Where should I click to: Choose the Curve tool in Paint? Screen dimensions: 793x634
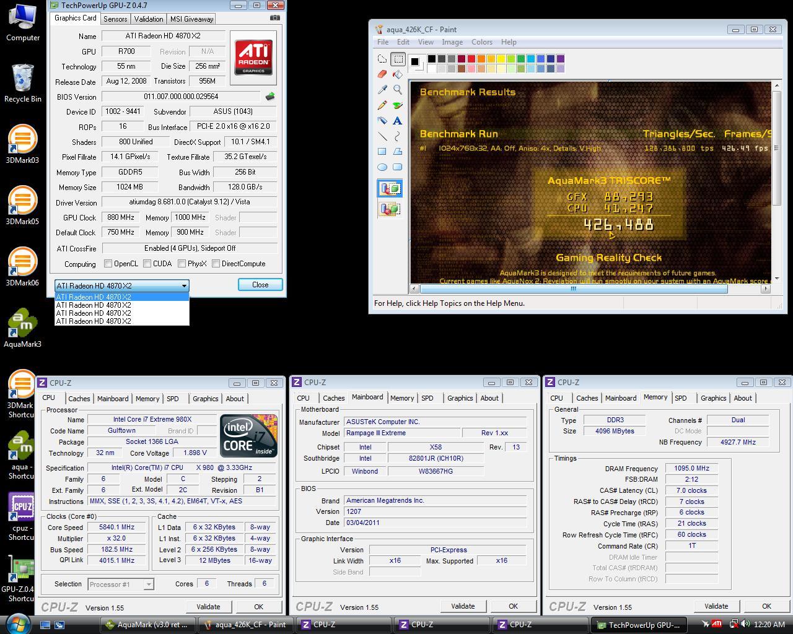tap(398, 136)
